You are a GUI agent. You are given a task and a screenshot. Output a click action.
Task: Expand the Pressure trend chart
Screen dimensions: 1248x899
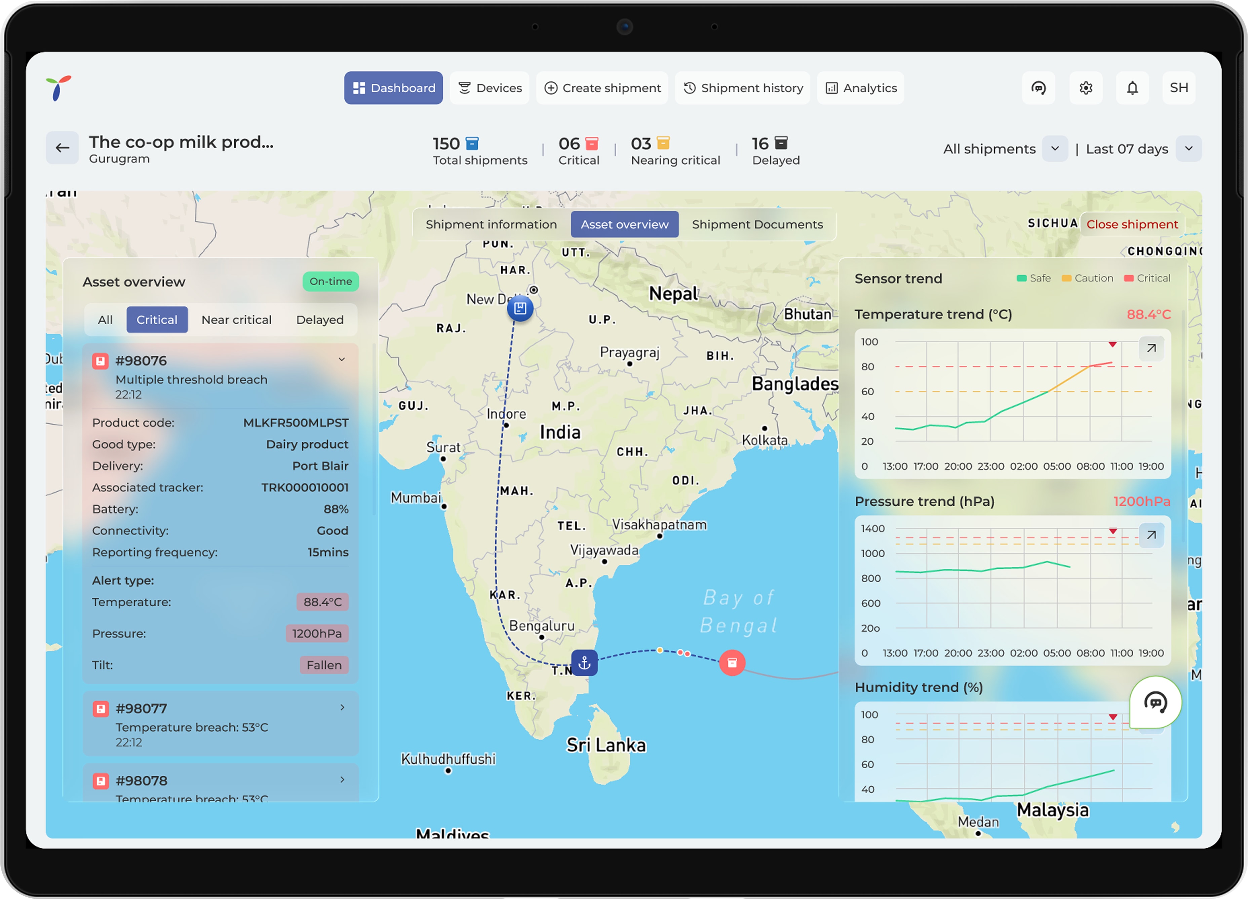[1150, 535]
